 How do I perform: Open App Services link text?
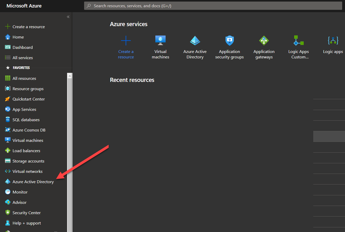24,109
